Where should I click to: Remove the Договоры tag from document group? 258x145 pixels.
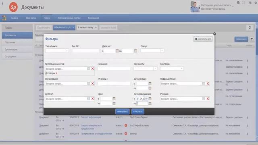coord(56,73)
